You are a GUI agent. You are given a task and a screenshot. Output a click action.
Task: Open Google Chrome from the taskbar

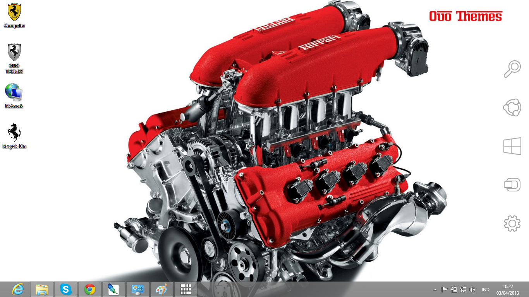click(90, 289)
